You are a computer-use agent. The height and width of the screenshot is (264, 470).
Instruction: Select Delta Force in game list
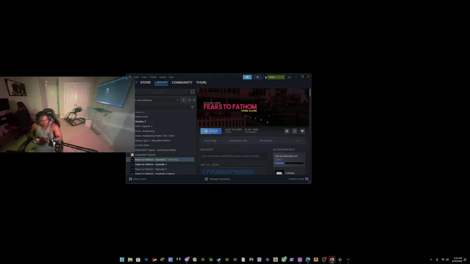(141, 117)
